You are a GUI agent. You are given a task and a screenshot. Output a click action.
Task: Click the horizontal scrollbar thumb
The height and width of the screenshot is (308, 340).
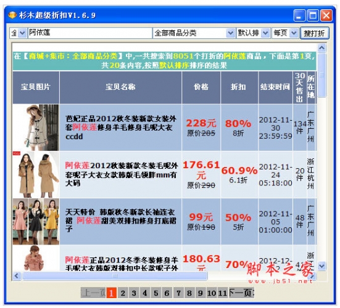pos(115,276)
